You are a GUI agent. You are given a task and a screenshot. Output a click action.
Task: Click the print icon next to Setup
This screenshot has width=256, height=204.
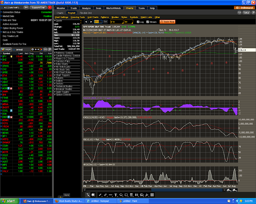239,13
